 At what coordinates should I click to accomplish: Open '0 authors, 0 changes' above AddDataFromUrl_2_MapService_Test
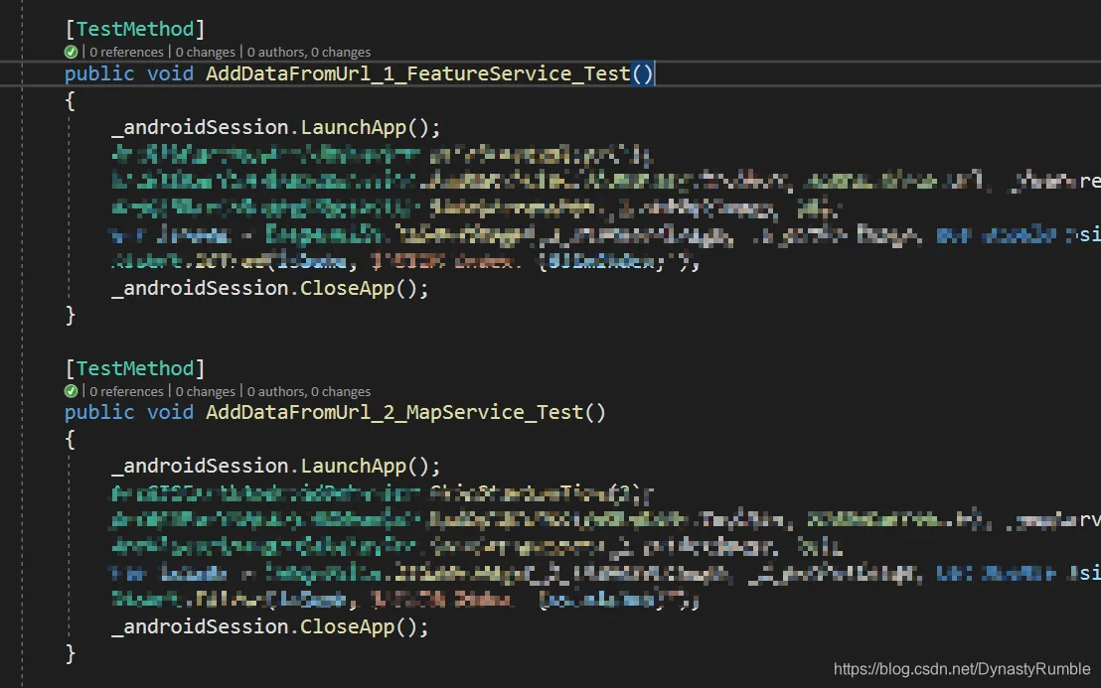point(309,391)
